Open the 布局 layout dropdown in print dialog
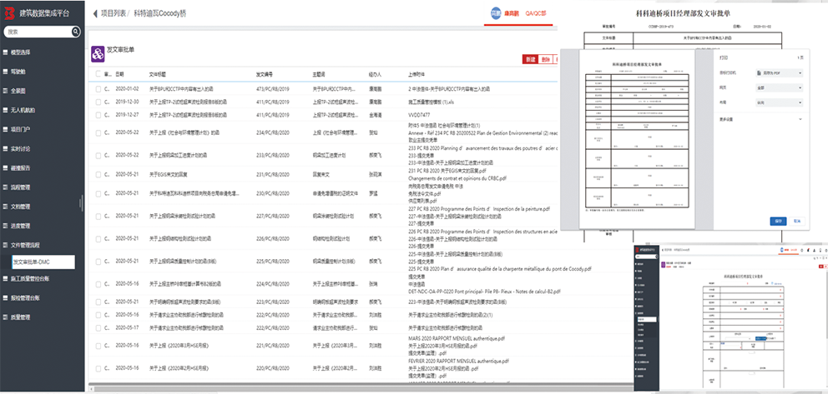This screenshot has width=828, height=394. pyautogui.click(x=778, y=103)
